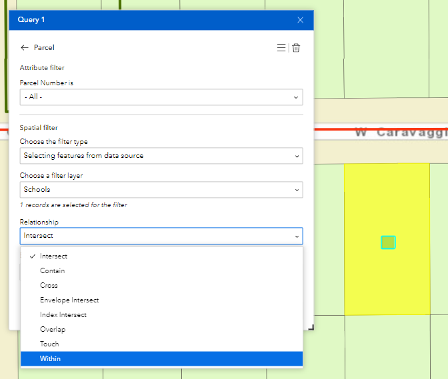Choose Index Intersect option

pos(162,315)
